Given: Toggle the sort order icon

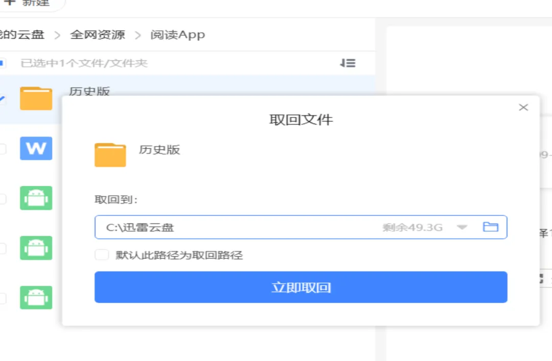Looking at the screenshot, I should [x=348, y=63].
